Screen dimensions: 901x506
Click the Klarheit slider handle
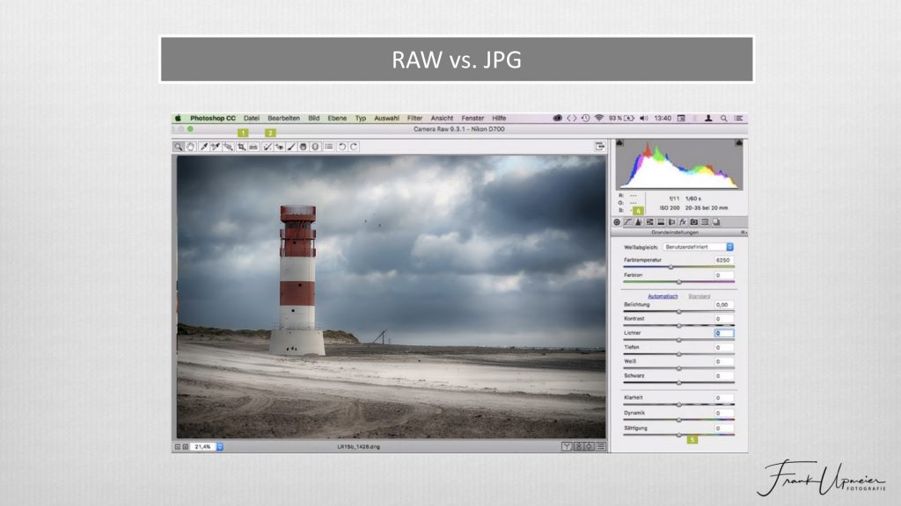(678, 404)
